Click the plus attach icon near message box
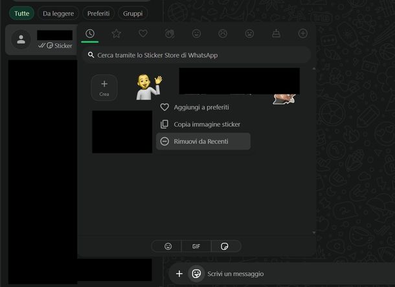Screen dimensions: 395x287 pos(179,274)
